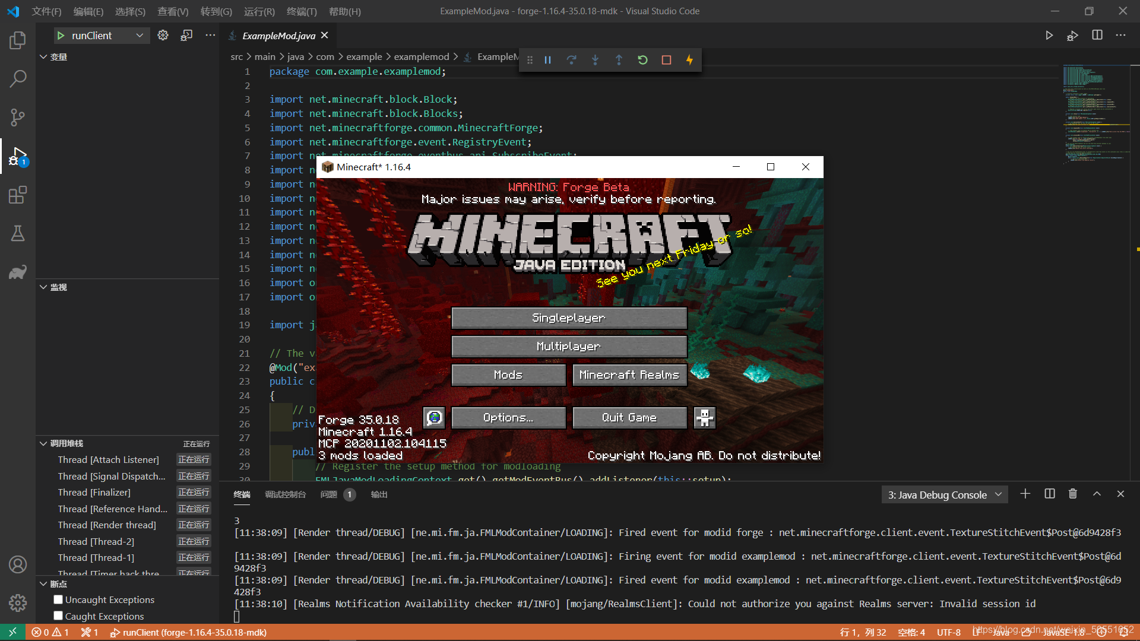Open launch.json via the gear icon
Image resolution: width=1140 pixels, height=641 pixels.
click(x=163, y=36)
